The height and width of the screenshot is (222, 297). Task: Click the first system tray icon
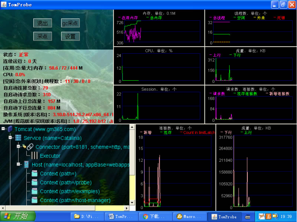pos(262,216)
